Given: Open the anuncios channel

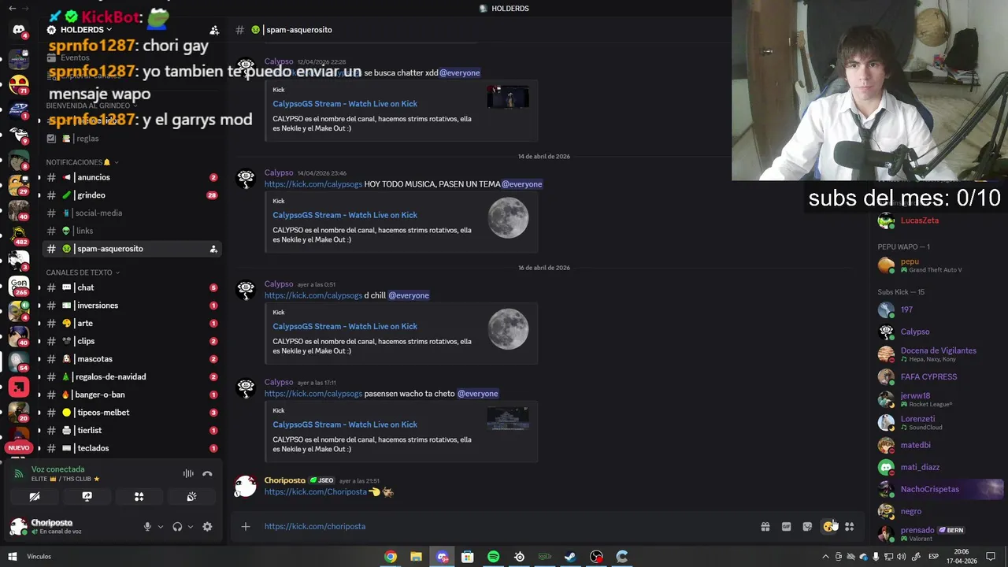Looking at the screenshot, I should (x=132, y=177).
